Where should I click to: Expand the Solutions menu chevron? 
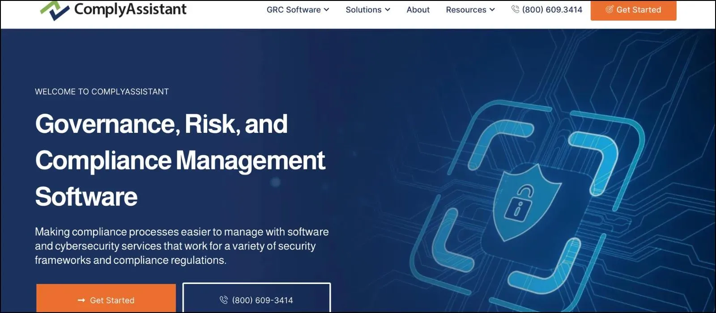(388, 10)
